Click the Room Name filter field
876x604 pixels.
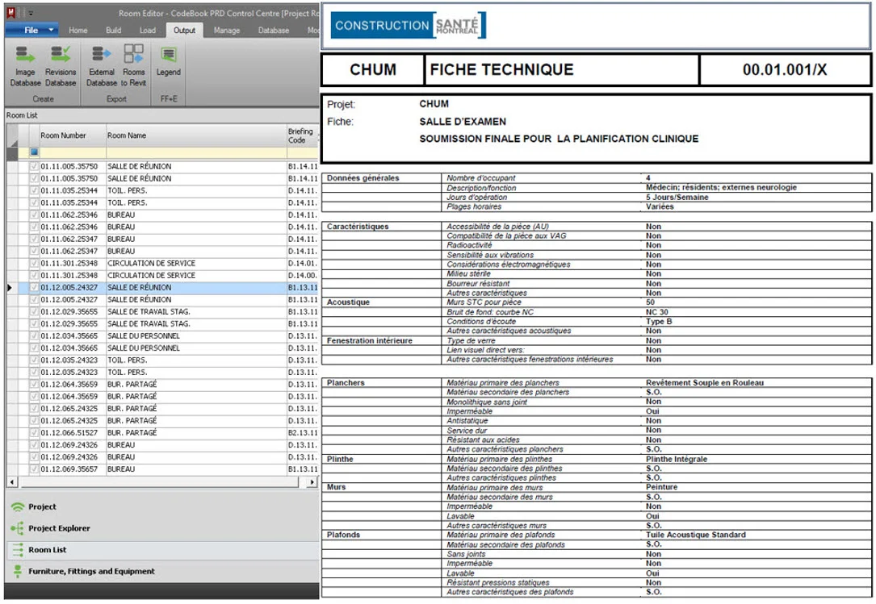196,152
